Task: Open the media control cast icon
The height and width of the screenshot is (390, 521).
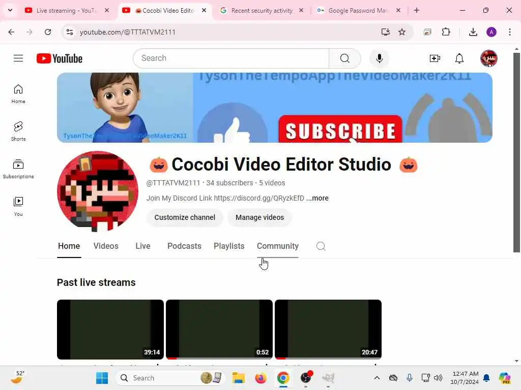Action: [427, 32]
